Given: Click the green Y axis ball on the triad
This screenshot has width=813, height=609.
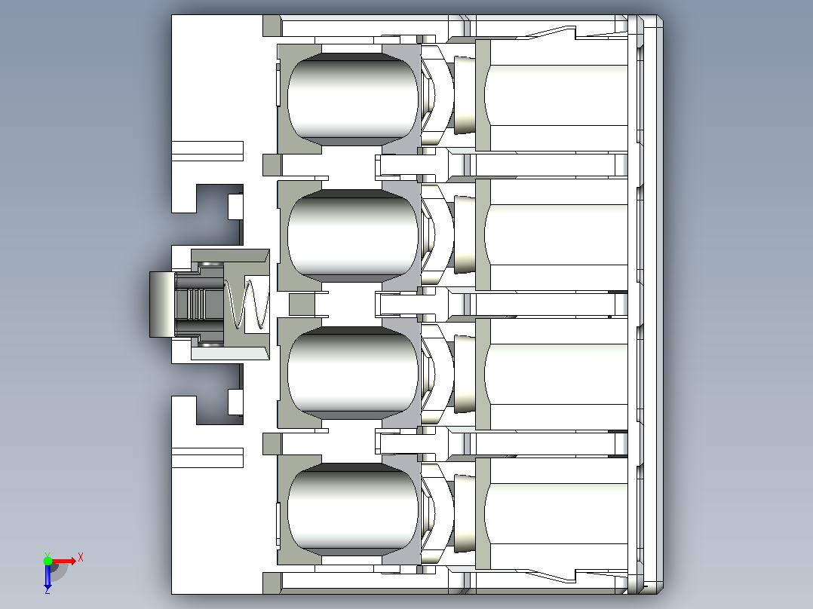Looking at the screenshot, I should point(48,560).
